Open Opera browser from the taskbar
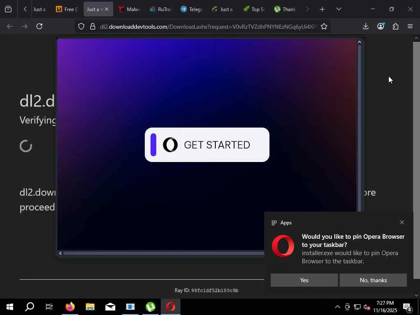The width and height of the screenshot is (420, 315). [x=171, y=307]
